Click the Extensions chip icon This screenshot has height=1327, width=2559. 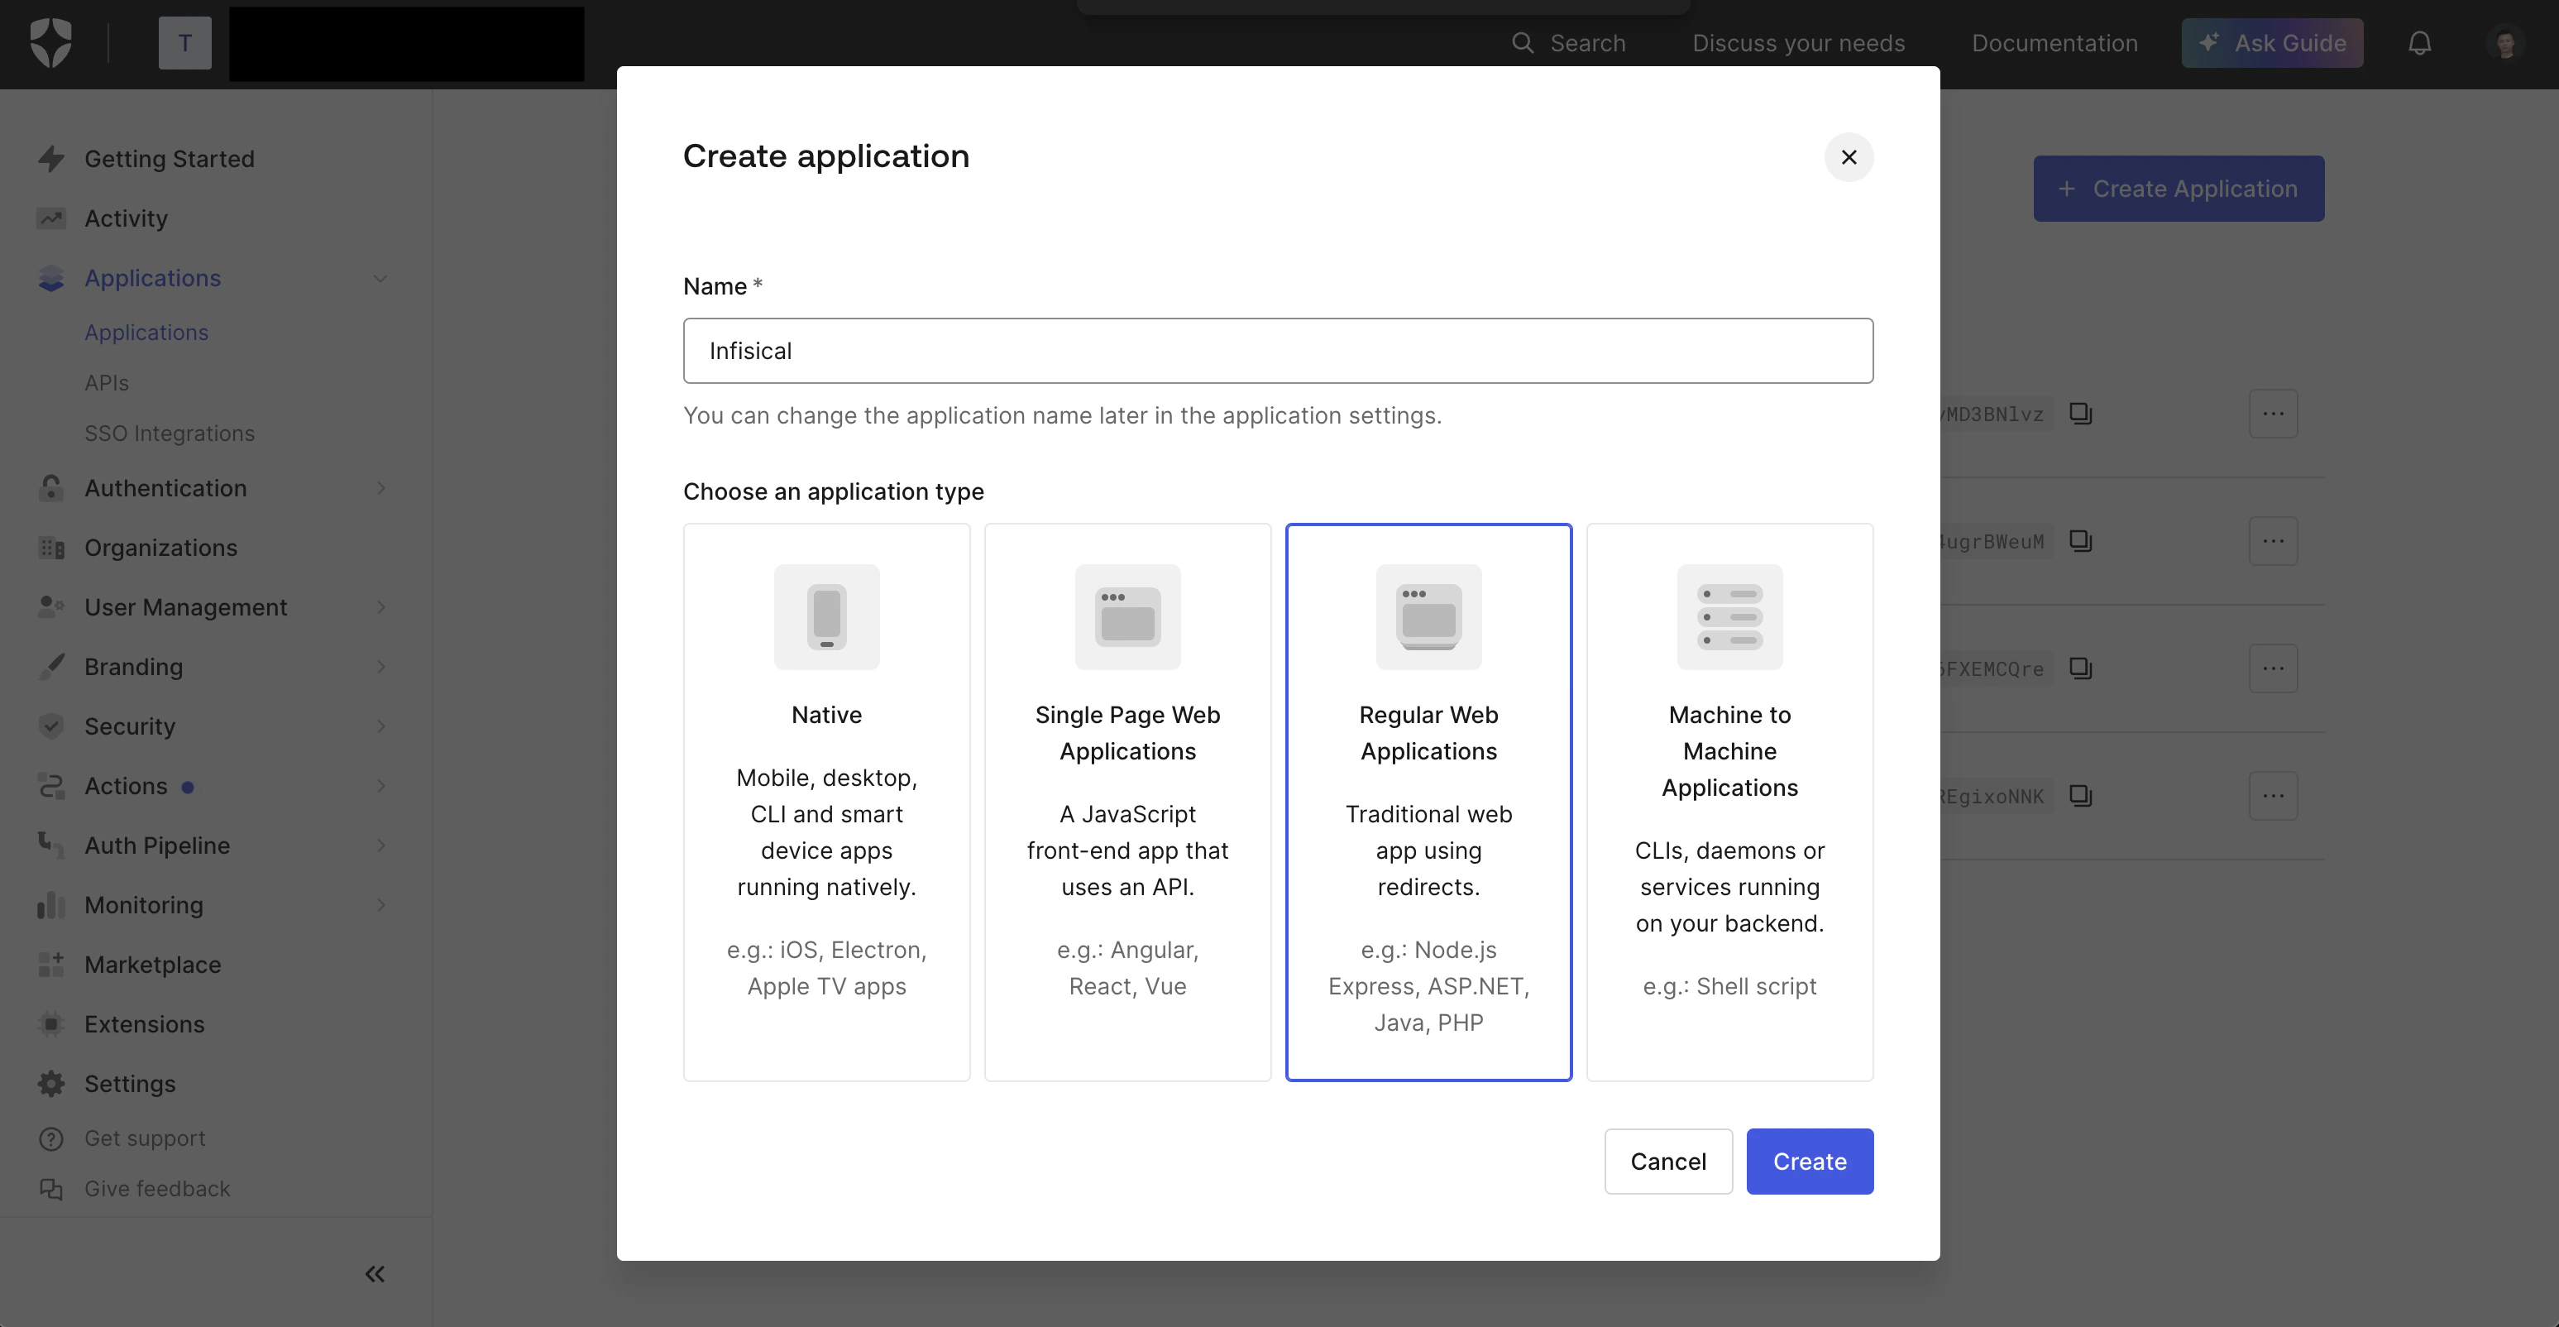[50, 1025]
